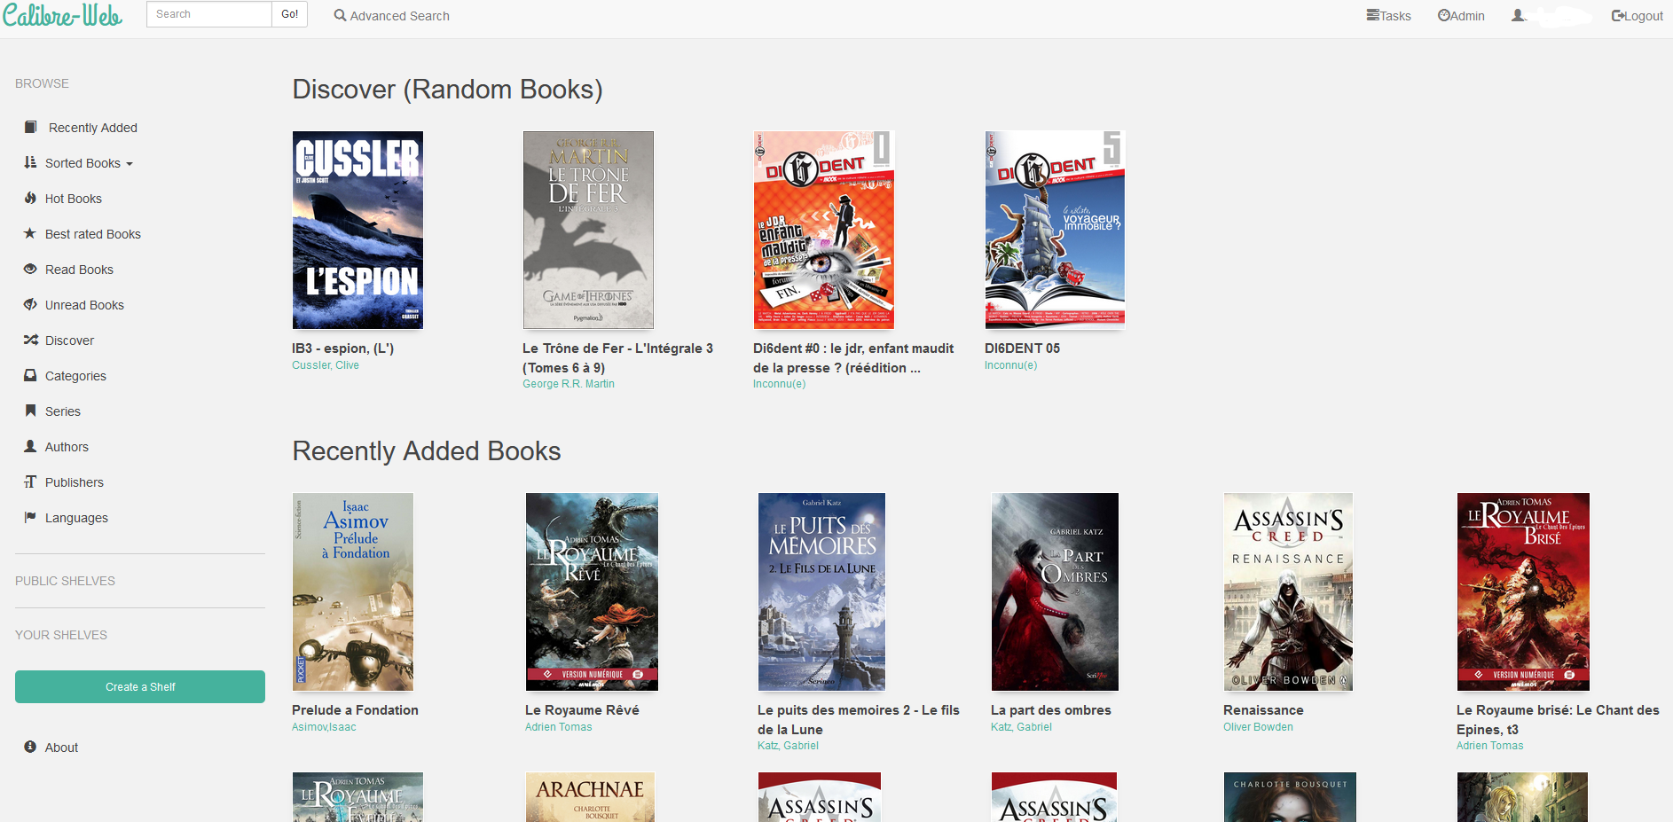Click the Read Books eye icon
The width and height of the screenshot is (1673, 822).
[x=30, y=269]
